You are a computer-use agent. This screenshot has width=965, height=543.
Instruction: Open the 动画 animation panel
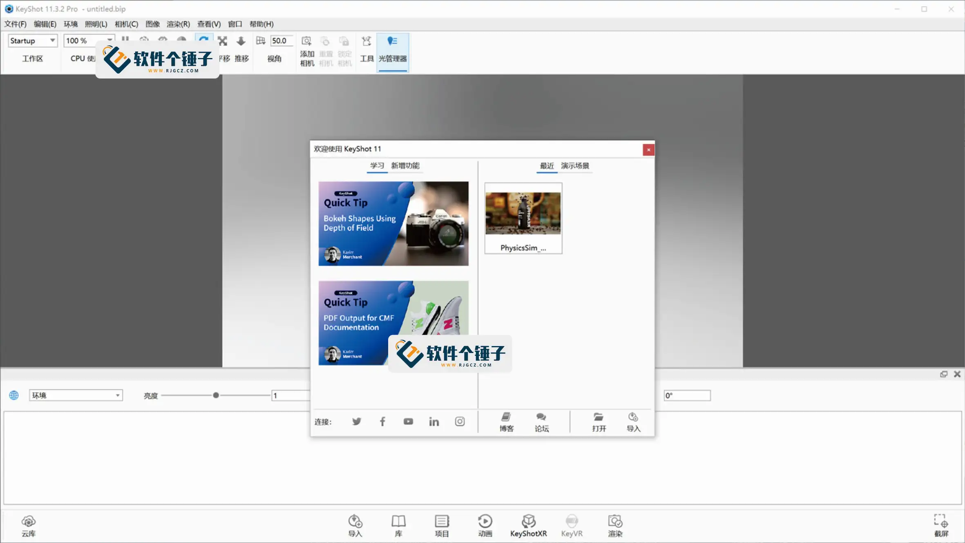click(x=485, y=526)
